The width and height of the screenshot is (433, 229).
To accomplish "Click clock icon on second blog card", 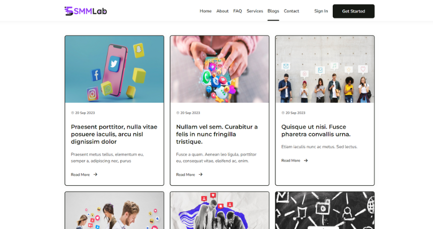I will tap(178, 113).
